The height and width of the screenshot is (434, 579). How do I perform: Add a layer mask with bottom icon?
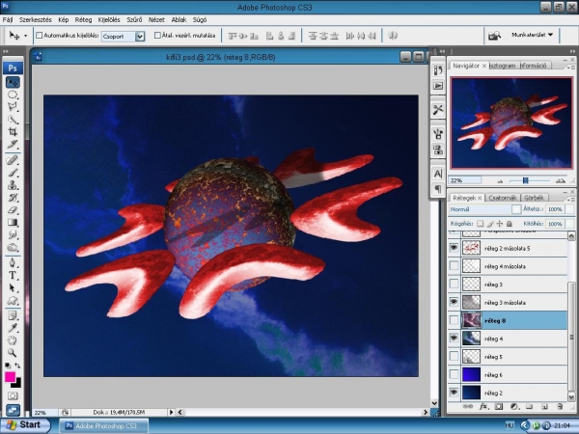coord(499,407)
